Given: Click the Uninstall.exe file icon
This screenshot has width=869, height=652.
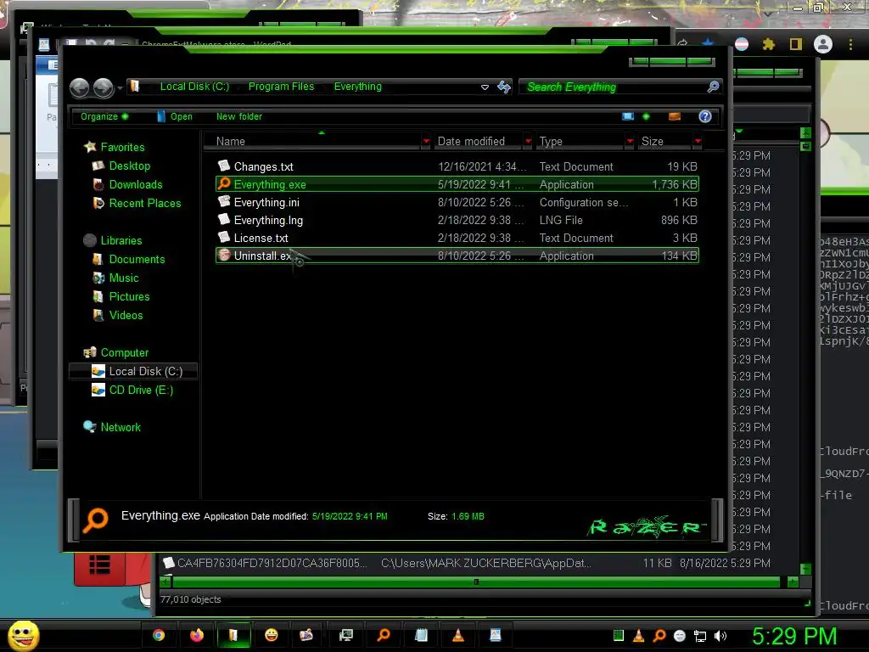Looking at the screenshot, I should [224, 255].
